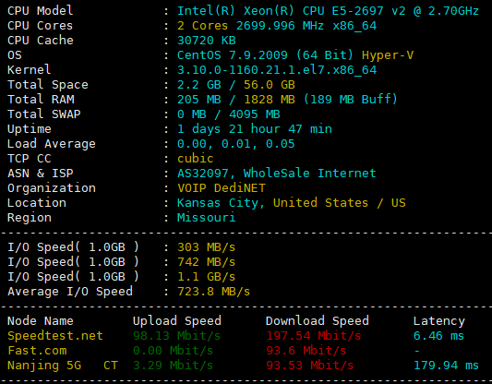The width and height of the screenshot is (492, 384).
Task: Click the Load Average 0.00, 0.01, 0.05 values
Action: pyautogui.click(x=236, y=144)
